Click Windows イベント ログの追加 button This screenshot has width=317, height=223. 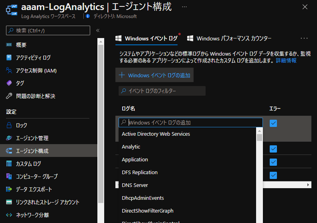pos(154,75)
